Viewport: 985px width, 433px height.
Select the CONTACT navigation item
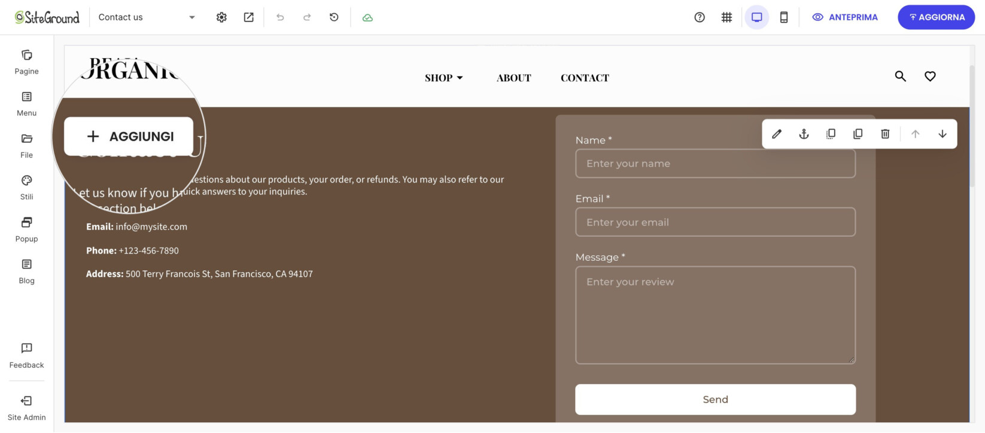coord(585,78)
